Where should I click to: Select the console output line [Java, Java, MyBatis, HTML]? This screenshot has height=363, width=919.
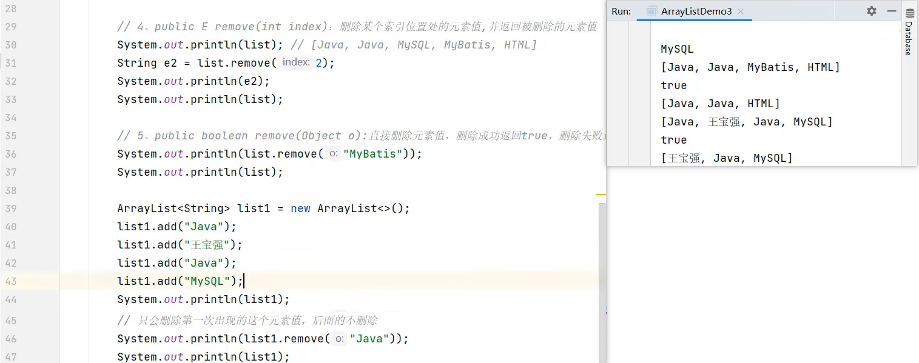(x=750, y=67)
